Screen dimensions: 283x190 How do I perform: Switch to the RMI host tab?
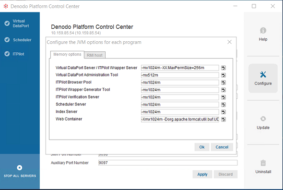point(94,55)
